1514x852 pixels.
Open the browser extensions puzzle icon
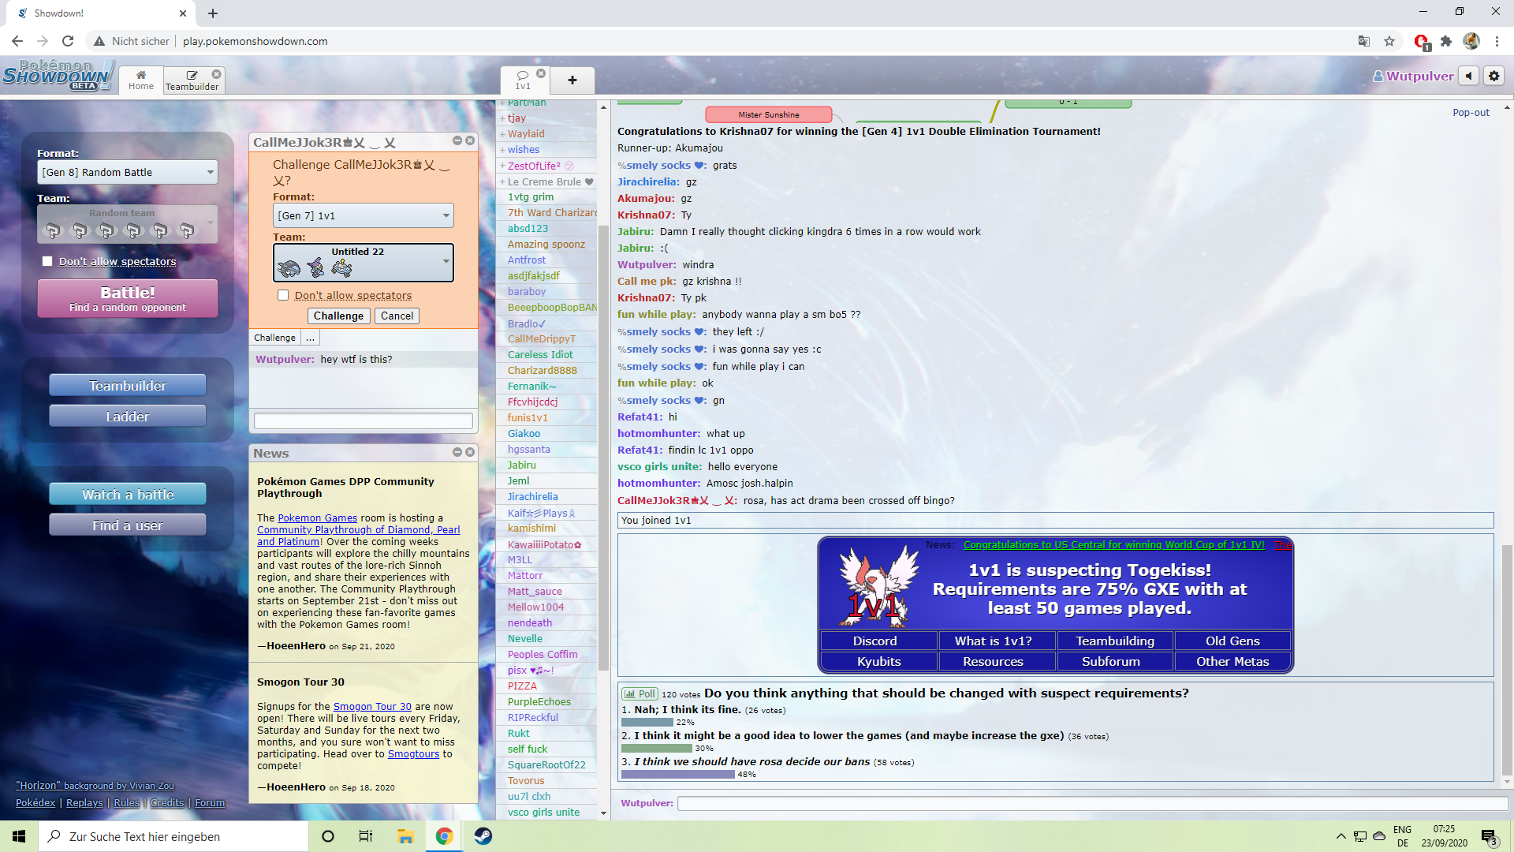point(1446,41)
